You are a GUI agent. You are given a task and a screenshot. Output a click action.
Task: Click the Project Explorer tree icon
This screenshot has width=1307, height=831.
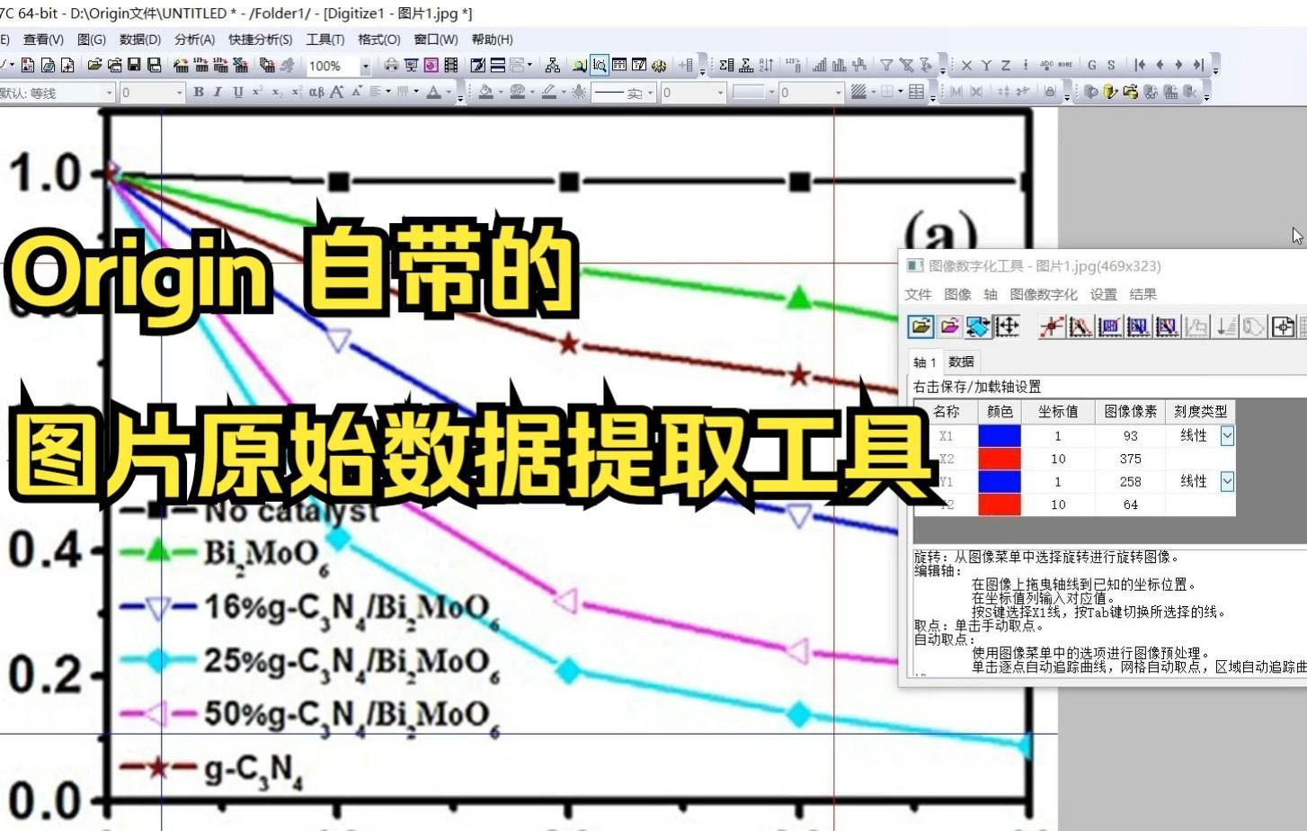[x=553, y=65]
